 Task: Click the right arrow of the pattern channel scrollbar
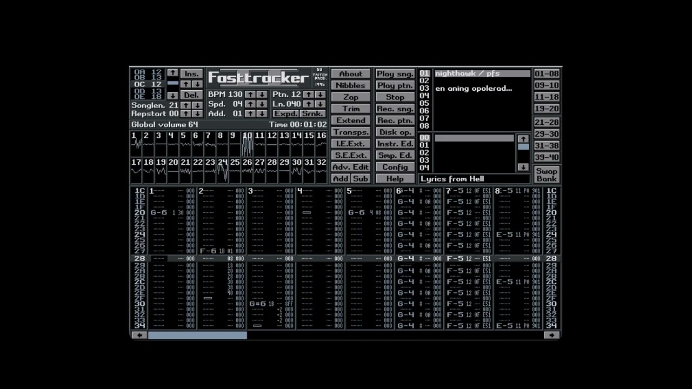(551, 336)
